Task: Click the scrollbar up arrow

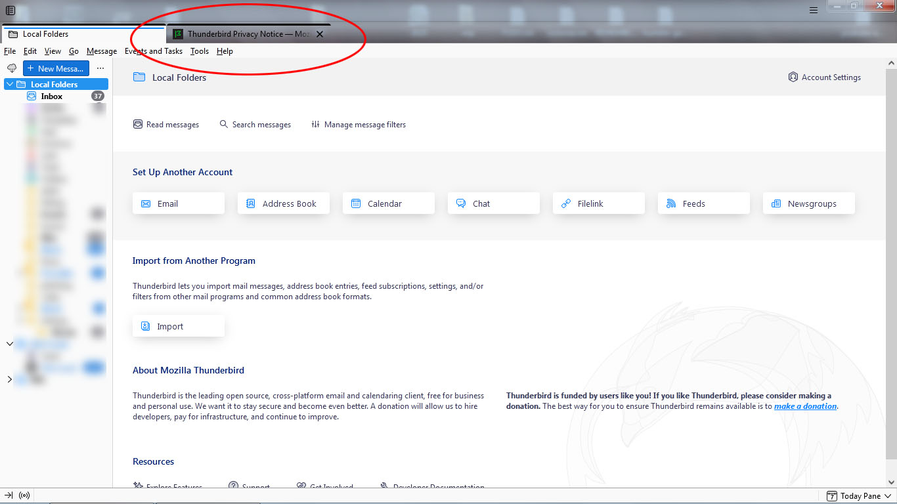Action: point(891,63)
